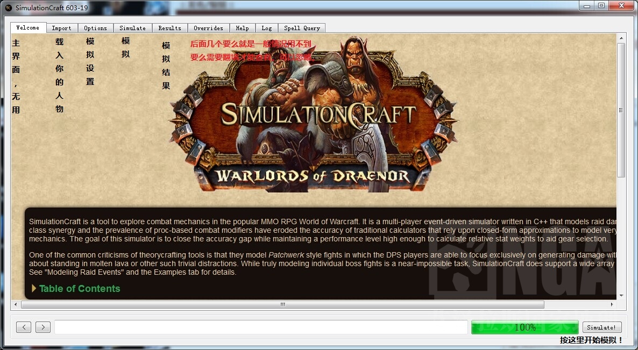This screenshot has height=350, width=638.
Task: Open the Options tab
Action: (x=95, y=27)
